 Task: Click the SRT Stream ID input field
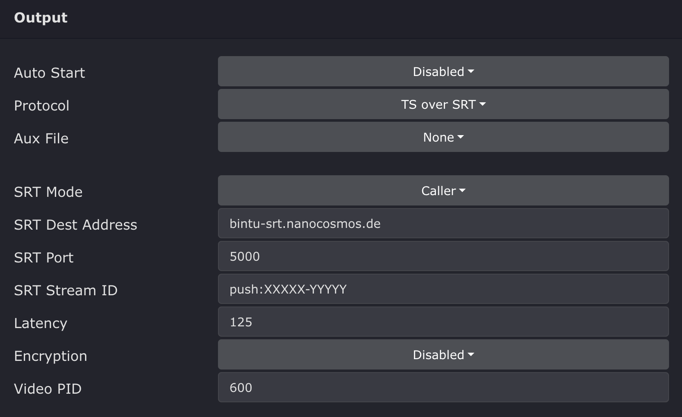pos(443,289)
